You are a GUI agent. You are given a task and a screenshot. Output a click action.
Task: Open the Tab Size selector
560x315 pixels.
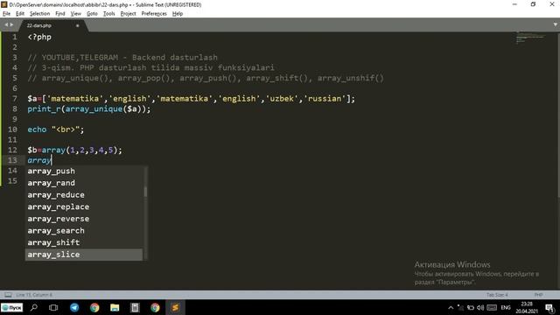(497, 295)
